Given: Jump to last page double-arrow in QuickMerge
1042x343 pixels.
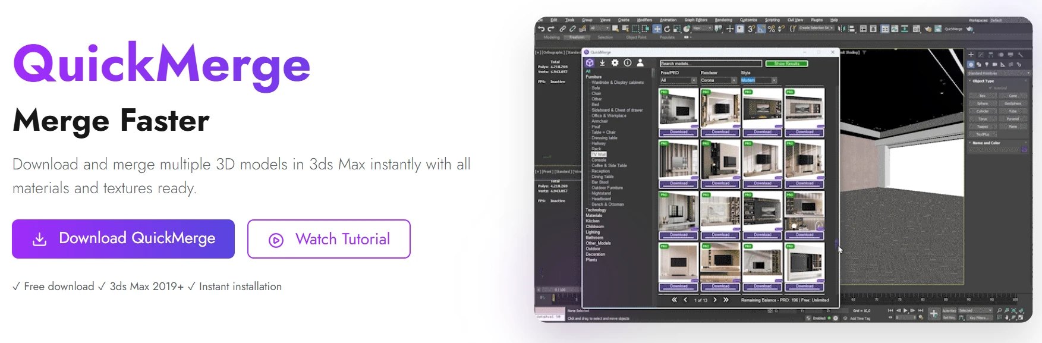Looking at the screenshot, I should click(726, 300).
